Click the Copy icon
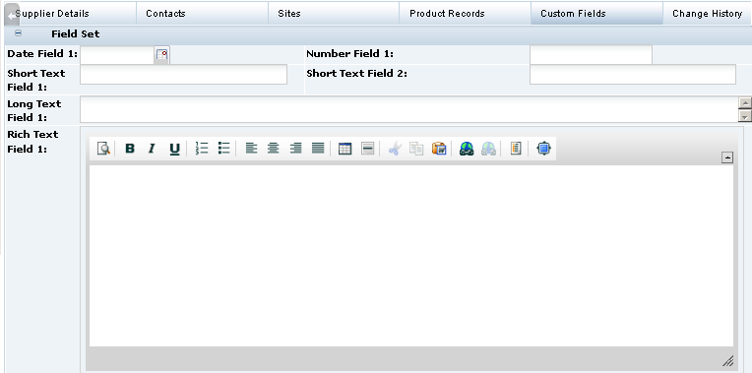Viewport: 752px width, 373px height. [x=416, y=149]
